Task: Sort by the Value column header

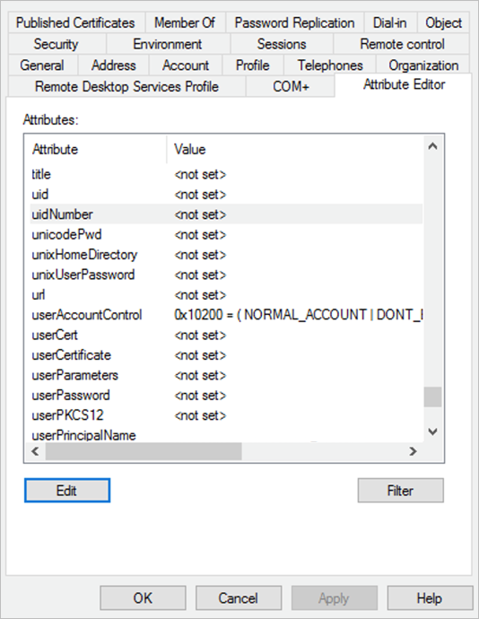Action: [295, 149]
